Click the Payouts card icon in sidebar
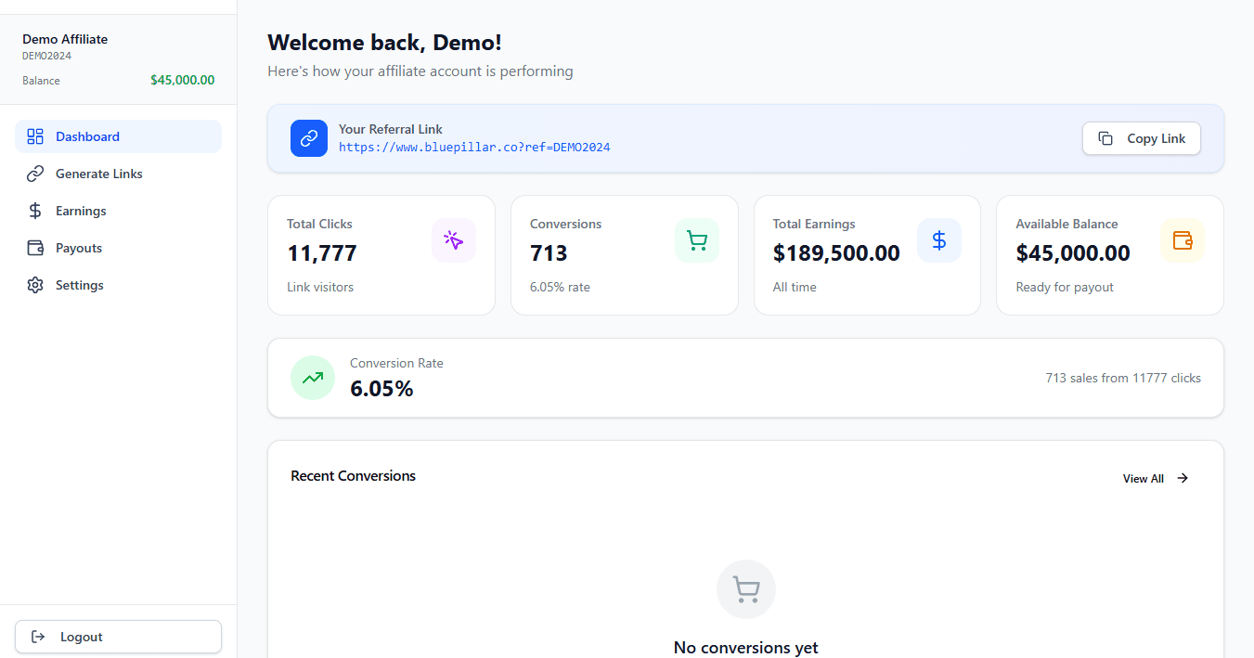Image resolution: width=1254 pixels, height=658 pixels. 35,247
